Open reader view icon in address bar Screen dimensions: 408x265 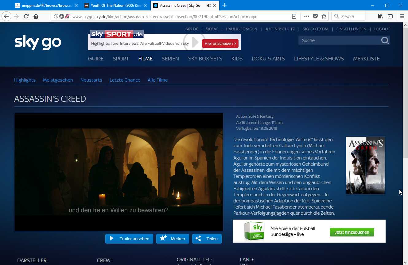coord(294,16)
